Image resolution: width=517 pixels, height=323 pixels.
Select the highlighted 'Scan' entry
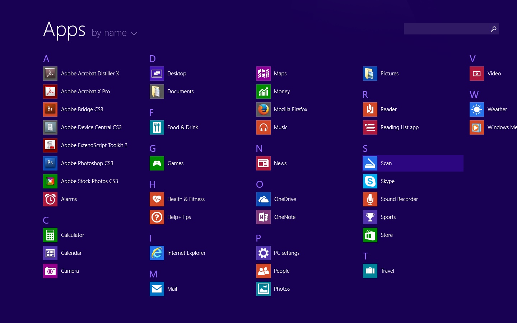[x=413, y=163]
